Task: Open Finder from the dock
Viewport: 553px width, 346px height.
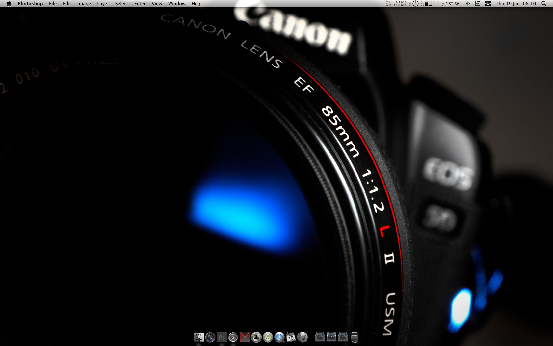Action: 199,337
